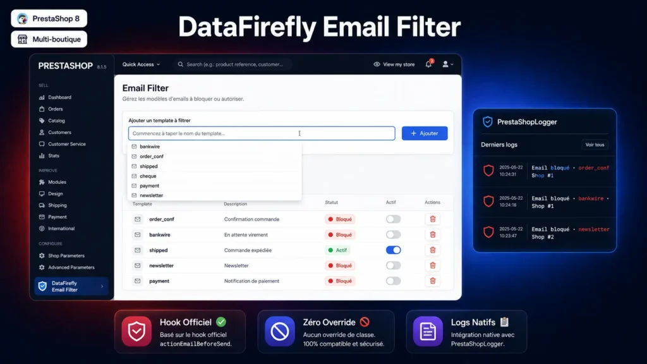Open the bankwire blocked log entry

(x=545, y=202)
